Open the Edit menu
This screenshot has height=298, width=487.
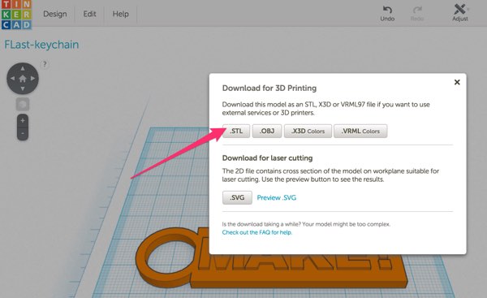[x=89, y=14]
